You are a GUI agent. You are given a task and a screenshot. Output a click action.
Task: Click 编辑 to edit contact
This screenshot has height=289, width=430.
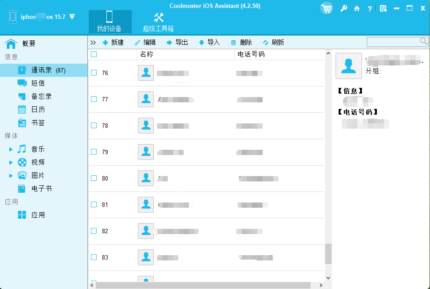[x=145, y=43]
